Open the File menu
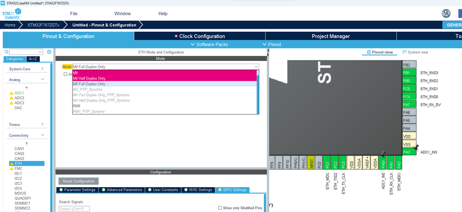Image resolution: width=462 pixels, height=212 pixels. pos(74,13)
